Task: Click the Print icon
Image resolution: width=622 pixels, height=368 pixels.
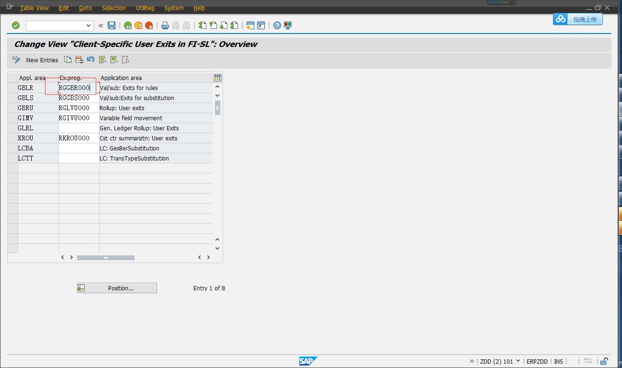Action: (x=165, y=25)
